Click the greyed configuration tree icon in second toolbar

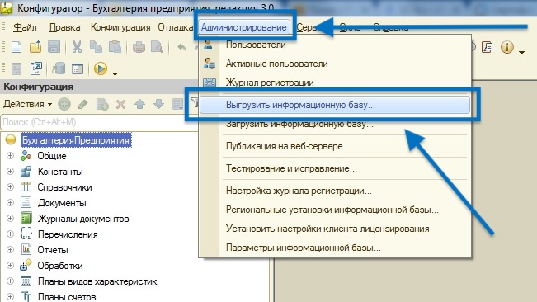pos(16,68)
